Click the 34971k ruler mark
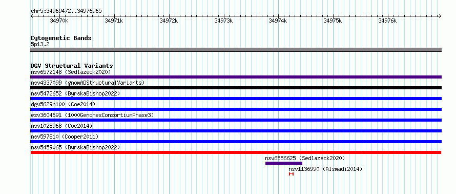The image size is (456, 194). 114,21
